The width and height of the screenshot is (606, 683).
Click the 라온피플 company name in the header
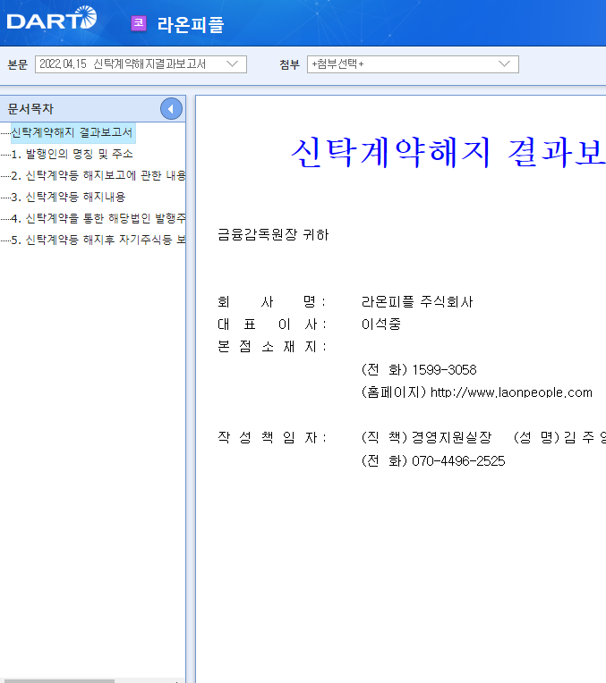tap(191, 24)
